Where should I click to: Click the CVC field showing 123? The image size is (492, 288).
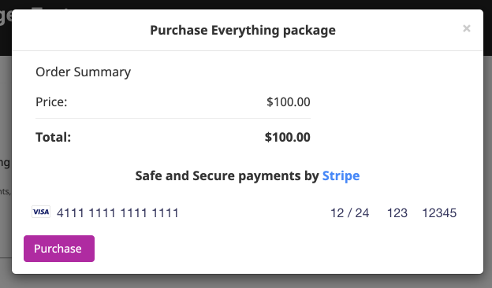tap(397, 213)
